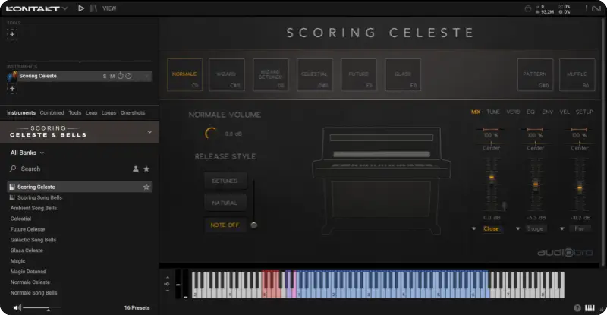Viewport: 607px width, 315px height.
Task: Switch to the Instruments browser tab
Action: 21,113
